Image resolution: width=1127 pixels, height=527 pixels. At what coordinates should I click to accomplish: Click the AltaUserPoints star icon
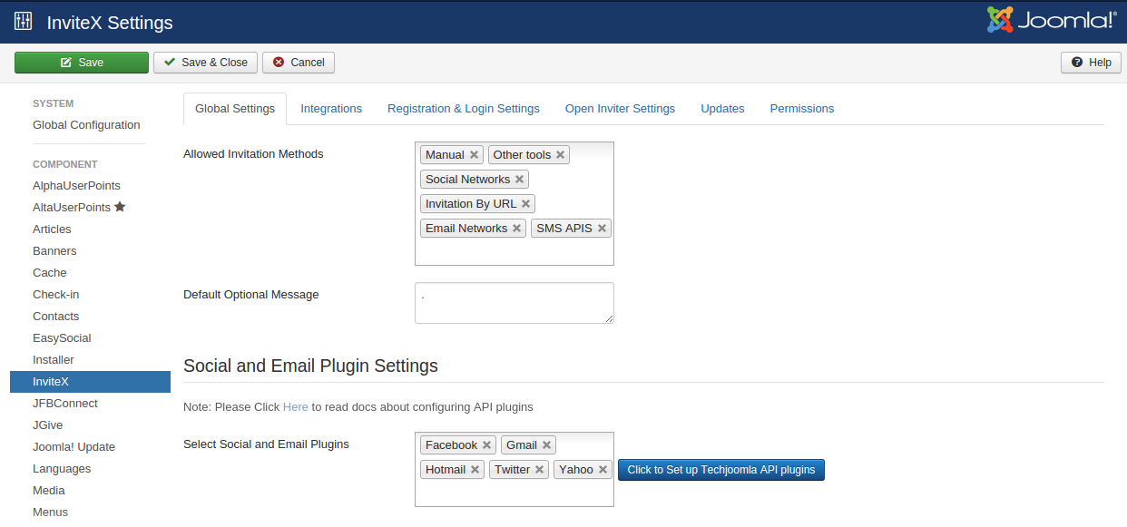(x=120, y=207)
